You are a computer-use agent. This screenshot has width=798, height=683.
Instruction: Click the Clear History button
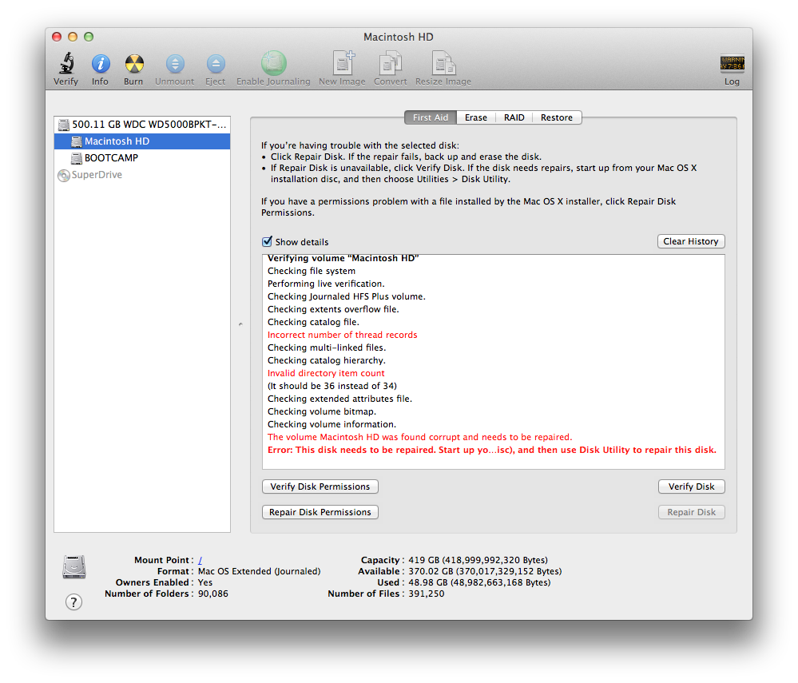click(690, 240)
